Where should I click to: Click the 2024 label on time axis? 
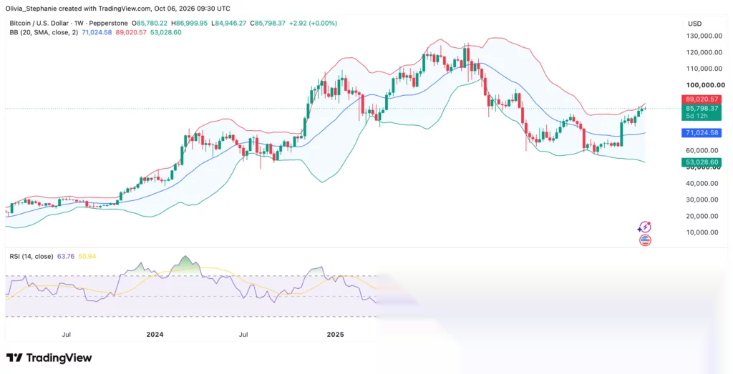155,335
